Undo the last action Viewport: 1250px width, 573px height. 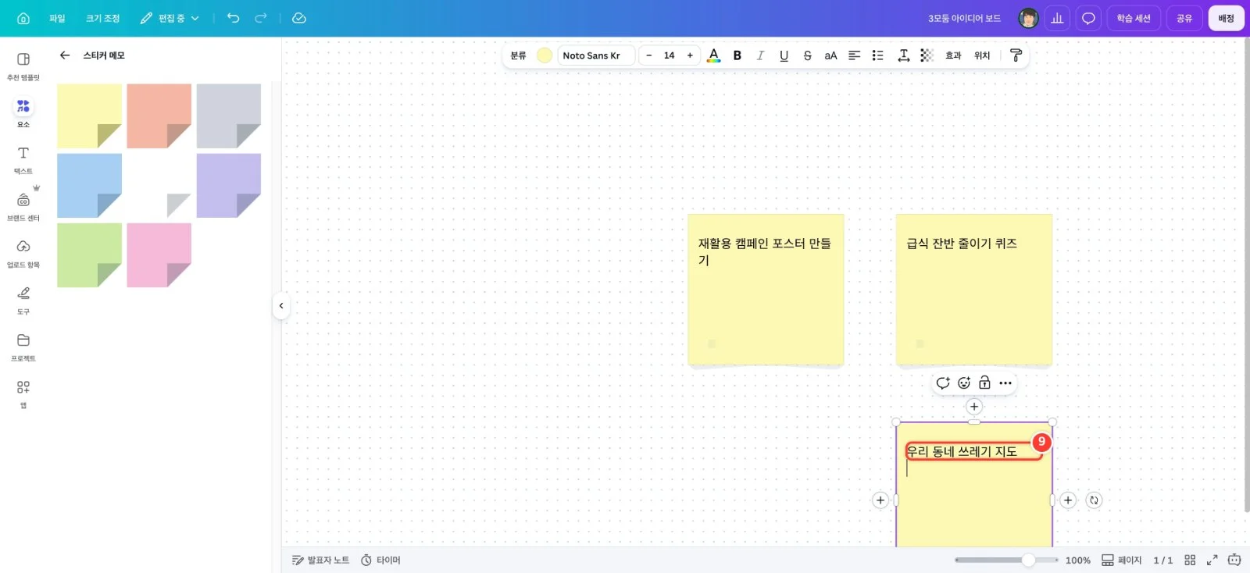click(x=233, y=18)
